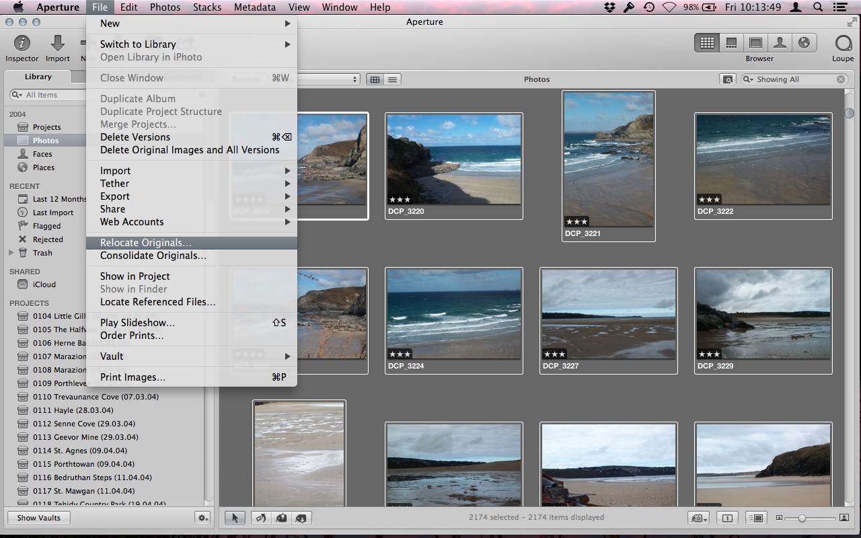The image size is (861, 538).
Task: Open the Showing All search dropdown
Action: 748,79
